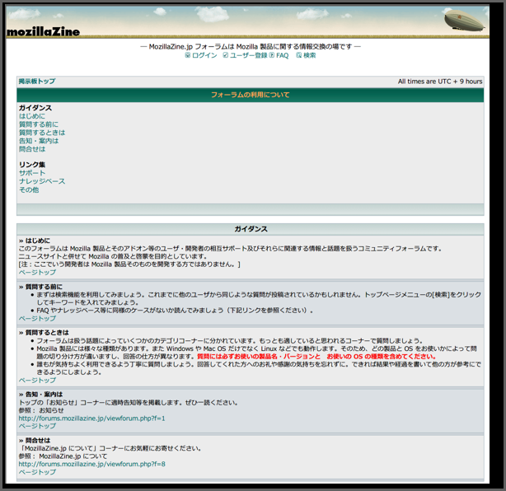Open the ナレッジベース link

tap(41, 181)
